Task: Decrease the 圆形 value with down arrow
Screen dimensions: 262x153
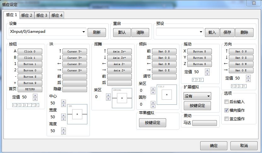Action: click(153, 106)
